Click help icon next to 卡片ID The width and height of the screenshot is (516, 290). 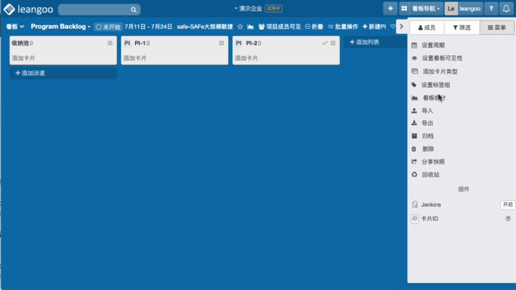click(508, 219)
